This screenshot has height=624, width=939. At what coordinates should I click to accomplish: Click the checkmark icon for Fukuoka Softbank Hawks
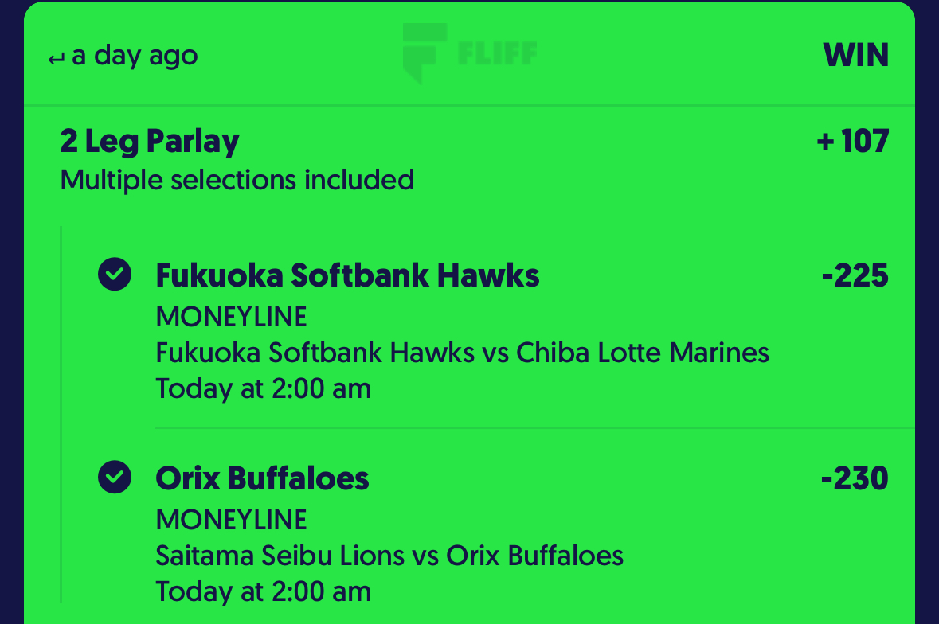115,275
